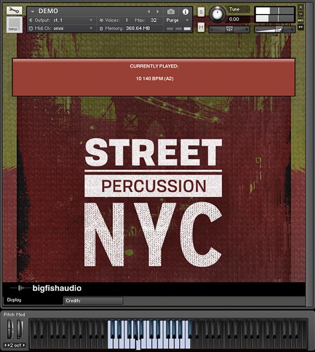Shift keyboard octave down with left arrow

click(x=6, y=345)
